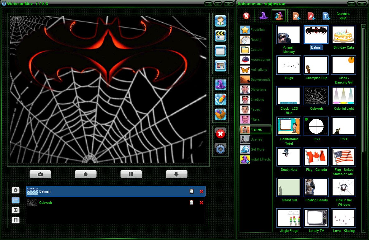Apply the Ghost Girl thumbnail
Viewport: 369px width, 240px height.
click(x=289, y=187)
